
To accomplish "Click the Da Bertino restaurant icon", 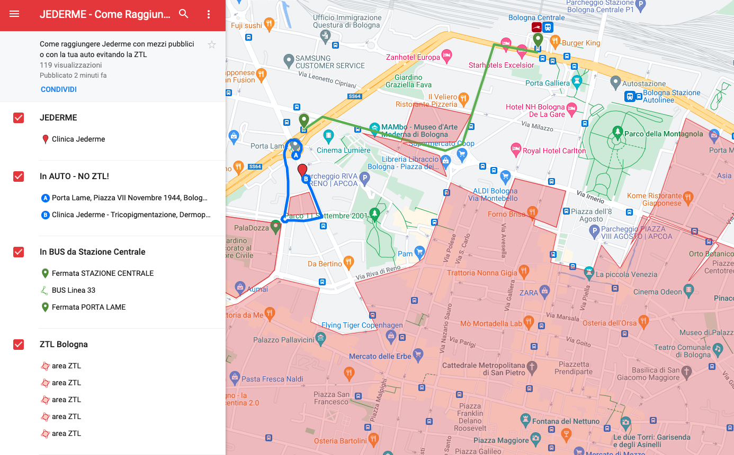I will (x=348, y=261).
